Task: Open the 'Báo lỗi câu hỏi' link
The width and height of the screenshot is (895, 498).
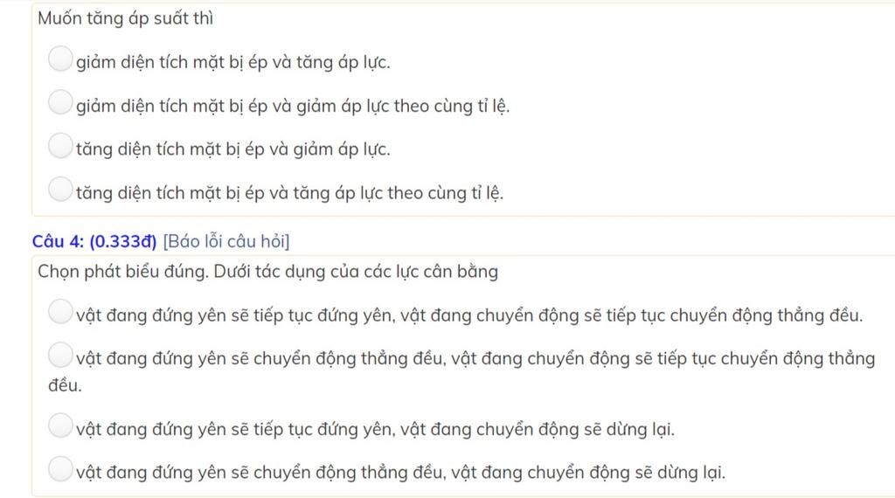Action: coord(226,241)
